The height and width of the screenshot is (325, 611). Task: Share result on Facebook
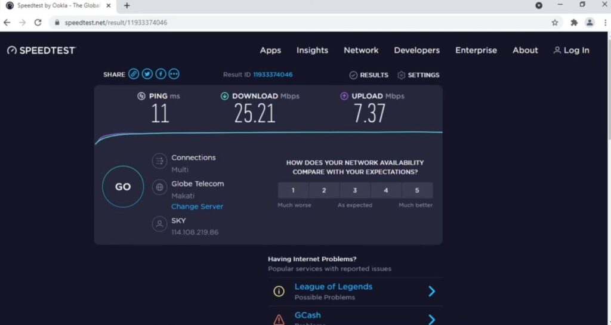pyautogui.click(x=161, y=75)
